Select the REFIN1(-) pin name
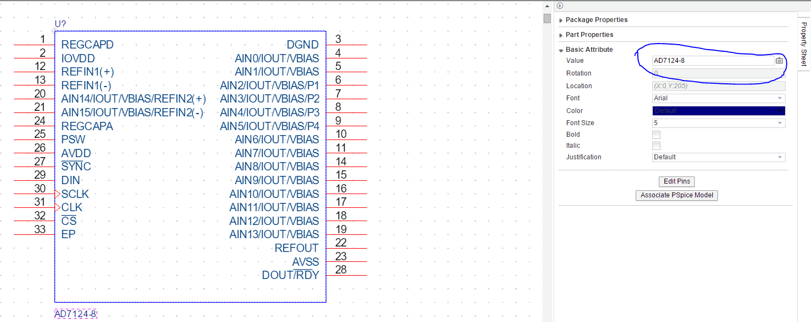Screen dimensions: 811x322 pos(86,85)
